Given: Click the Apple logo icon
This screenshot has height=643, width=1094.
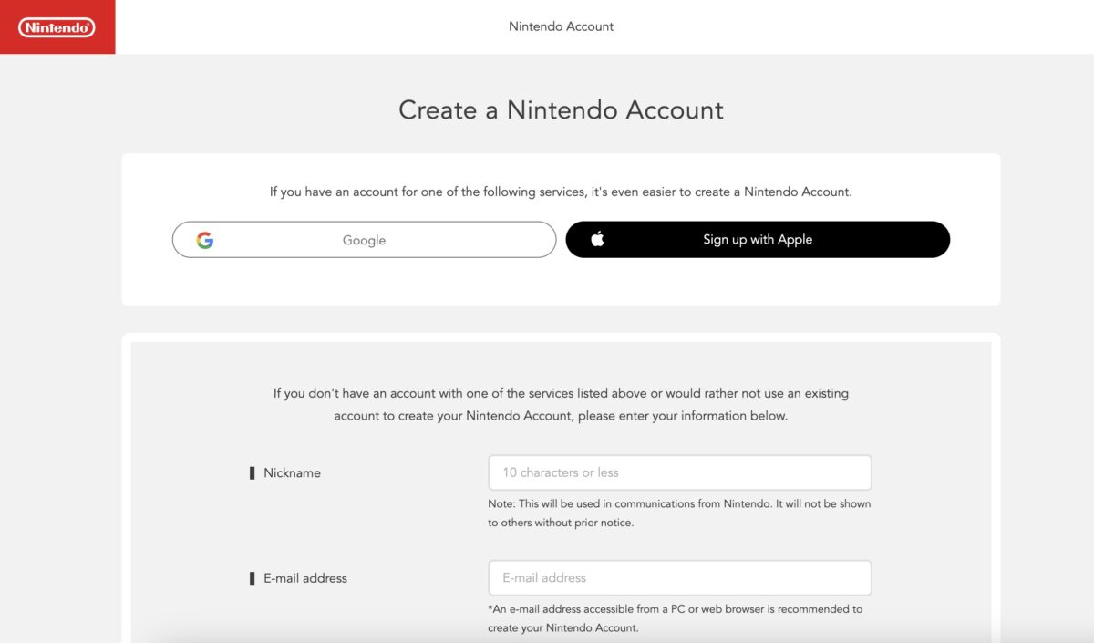Looking at the screenshot, I should click(x=597, y=239).
